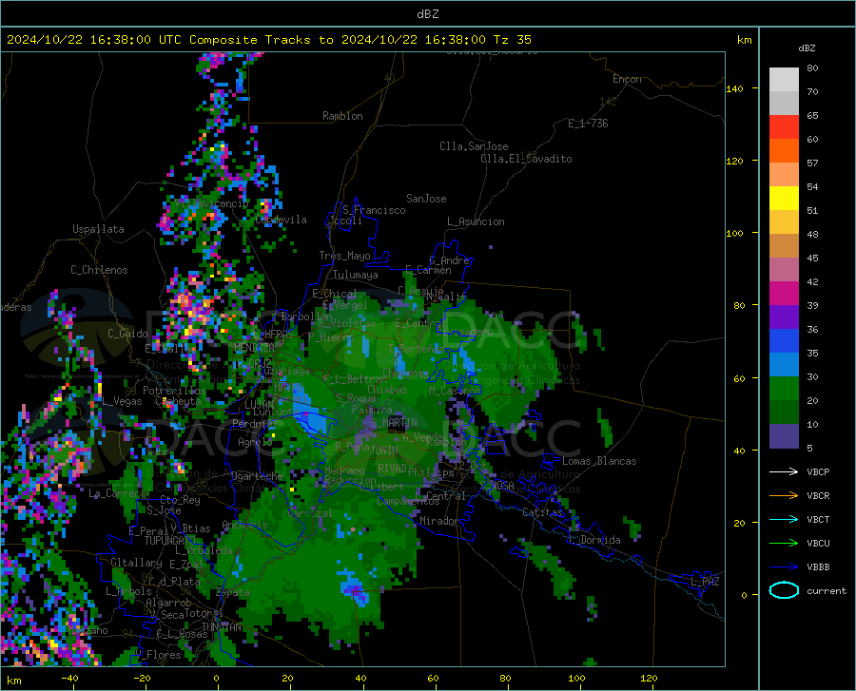This screenshot has height=691, width=856.
Task: Click the 'Potrerillos' map label
Action: point(174,391)
